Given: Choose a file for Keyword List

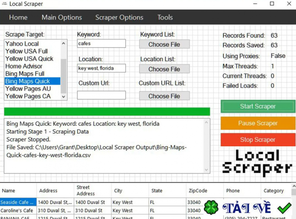Looking at the screenshot, I should [x=164, y=44].
